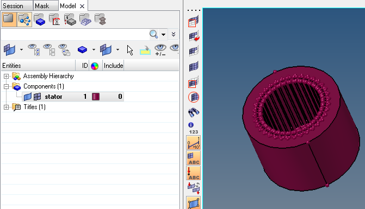The width and height of the screenshot is (365, 209).
Task: Click the blue info icon
Action: pyautogui.click(x=191, y=125)
